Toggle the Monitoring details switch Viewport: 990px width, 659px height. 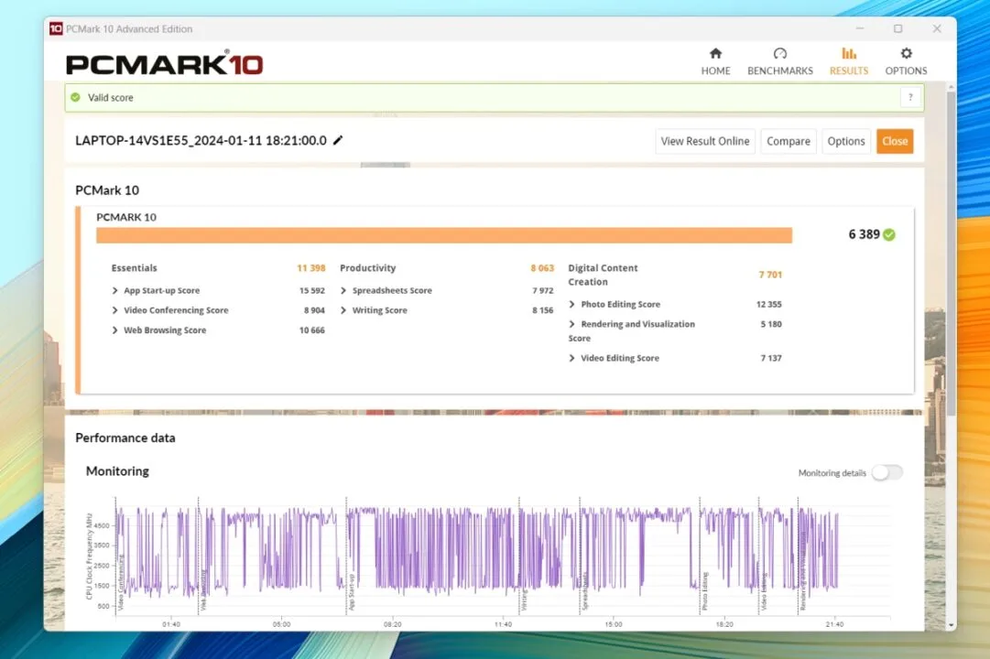[x=887, y=472]
